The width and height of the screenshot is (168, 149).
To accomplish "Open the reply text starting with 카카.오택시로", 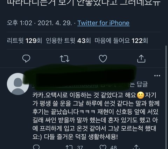I will (x=96, y=116).
